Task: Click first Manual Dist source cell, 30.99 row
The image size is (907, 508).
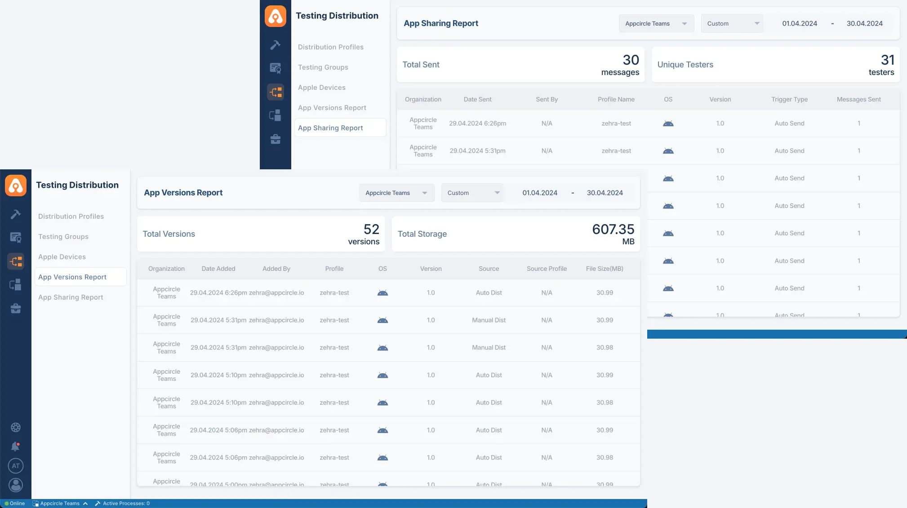Action: pos(489,320)
